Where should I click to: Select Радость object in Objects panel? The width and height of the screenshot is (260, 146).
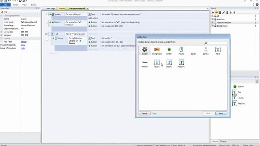(x=238, y=104)
